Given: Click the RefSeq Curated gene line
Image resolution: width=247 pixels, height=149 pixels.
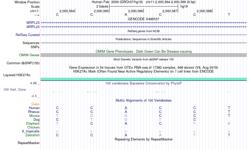Looking at the screenshot, I should (144, 35).
